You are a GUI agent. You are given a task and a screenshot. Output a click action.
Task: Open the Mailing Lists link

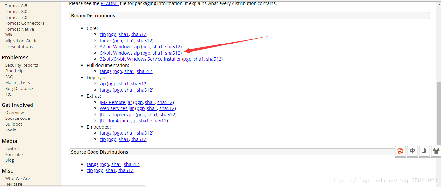pyautogui.click(x=18, y=82)
